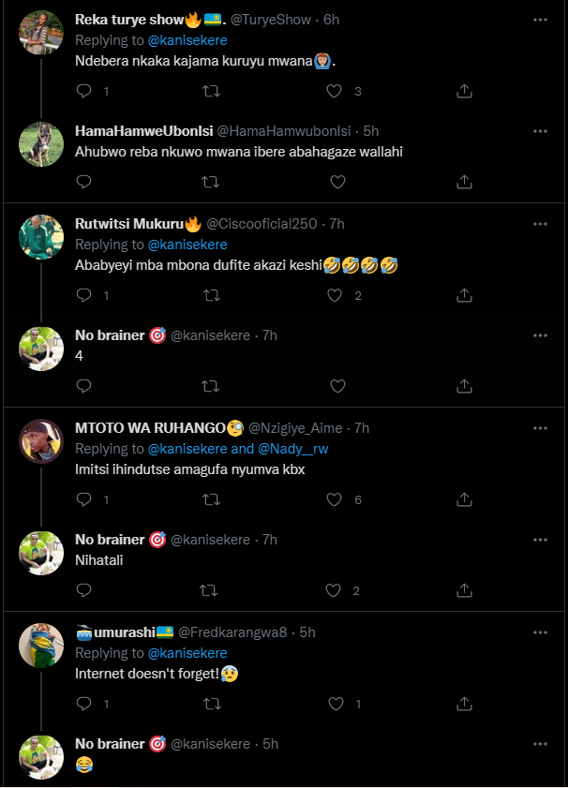568x788 pixels.
Task: Like the 'Nihatali' reply
Action: pyautogui.click(x=336, y=590)
